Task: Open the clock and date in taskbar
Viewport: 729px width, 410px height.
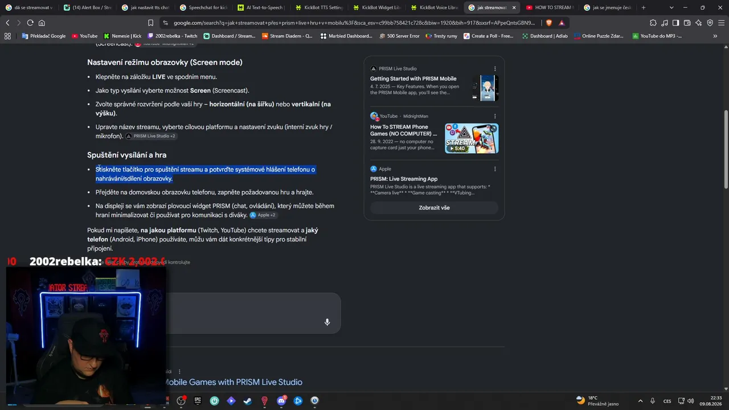Action: (711, 401)
